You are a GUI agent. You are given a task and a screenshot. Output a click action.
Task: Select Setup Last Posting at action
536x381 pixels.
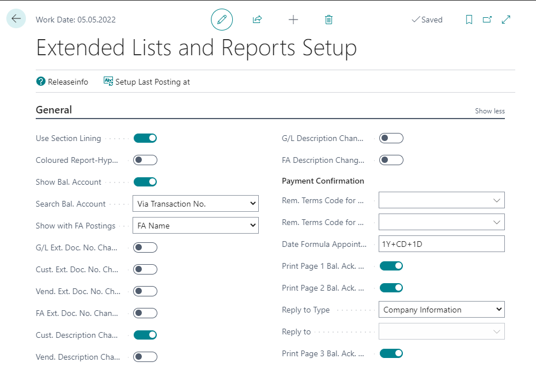(x=147, y=82)
